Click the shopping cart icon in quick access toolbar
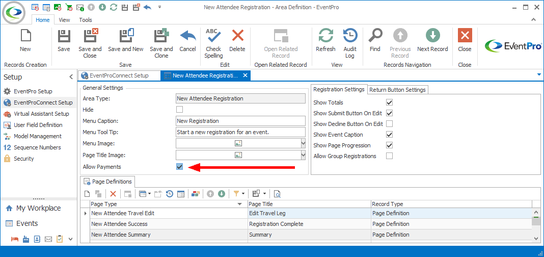Viewport: 544px width, 257px height. [69, 7]
